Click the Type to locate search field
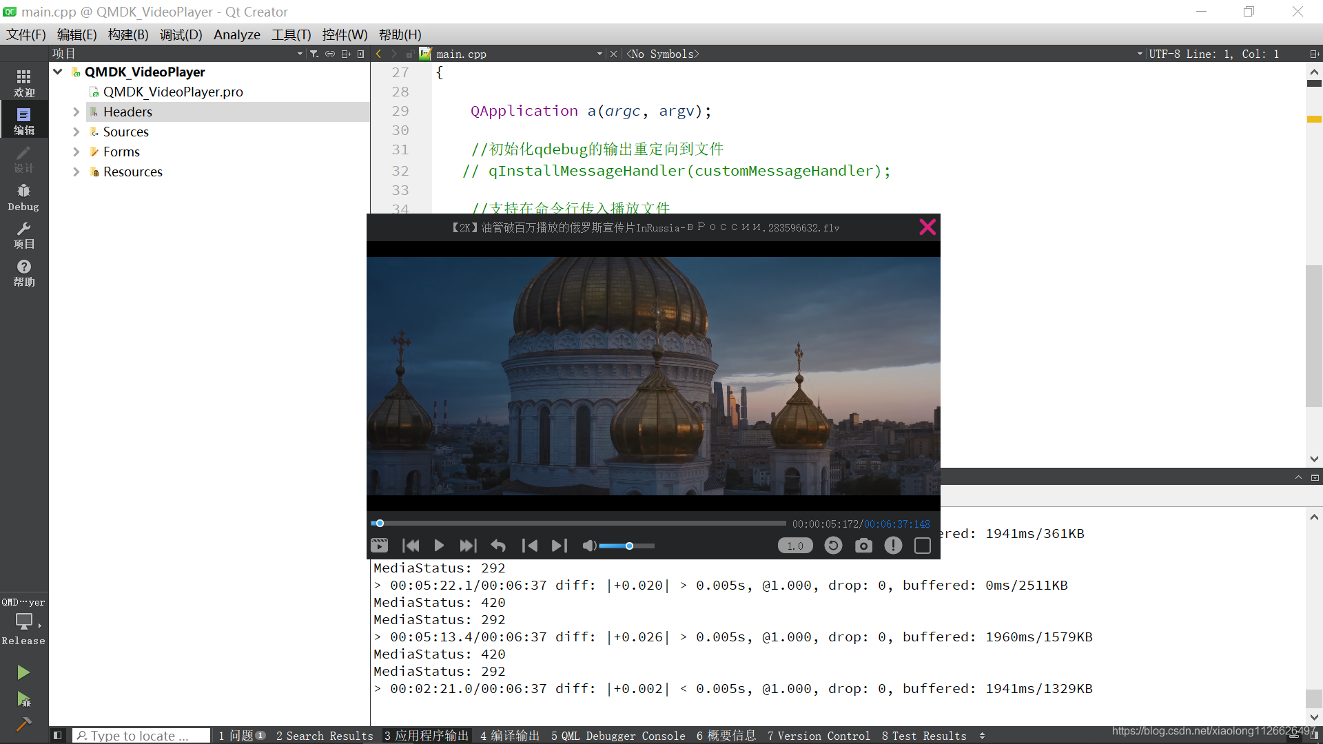This screenshot has width=1323, height=744. pyautogui.click(x=141, y=736)
